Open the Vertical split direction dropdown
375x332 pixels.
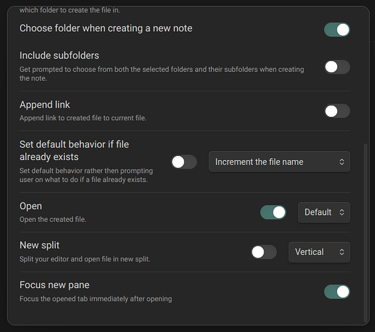(x=319, y=252)
